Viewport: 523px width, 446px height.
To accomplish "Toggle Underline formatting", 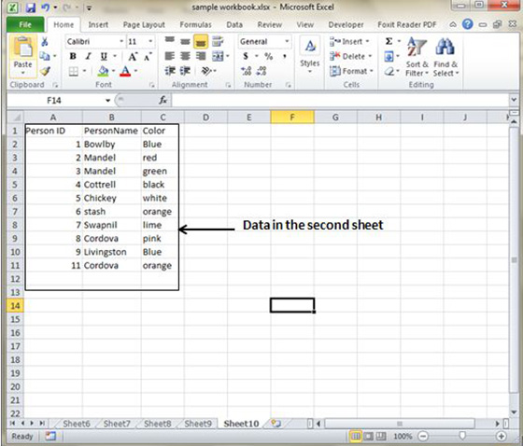I will coord(104,56).
